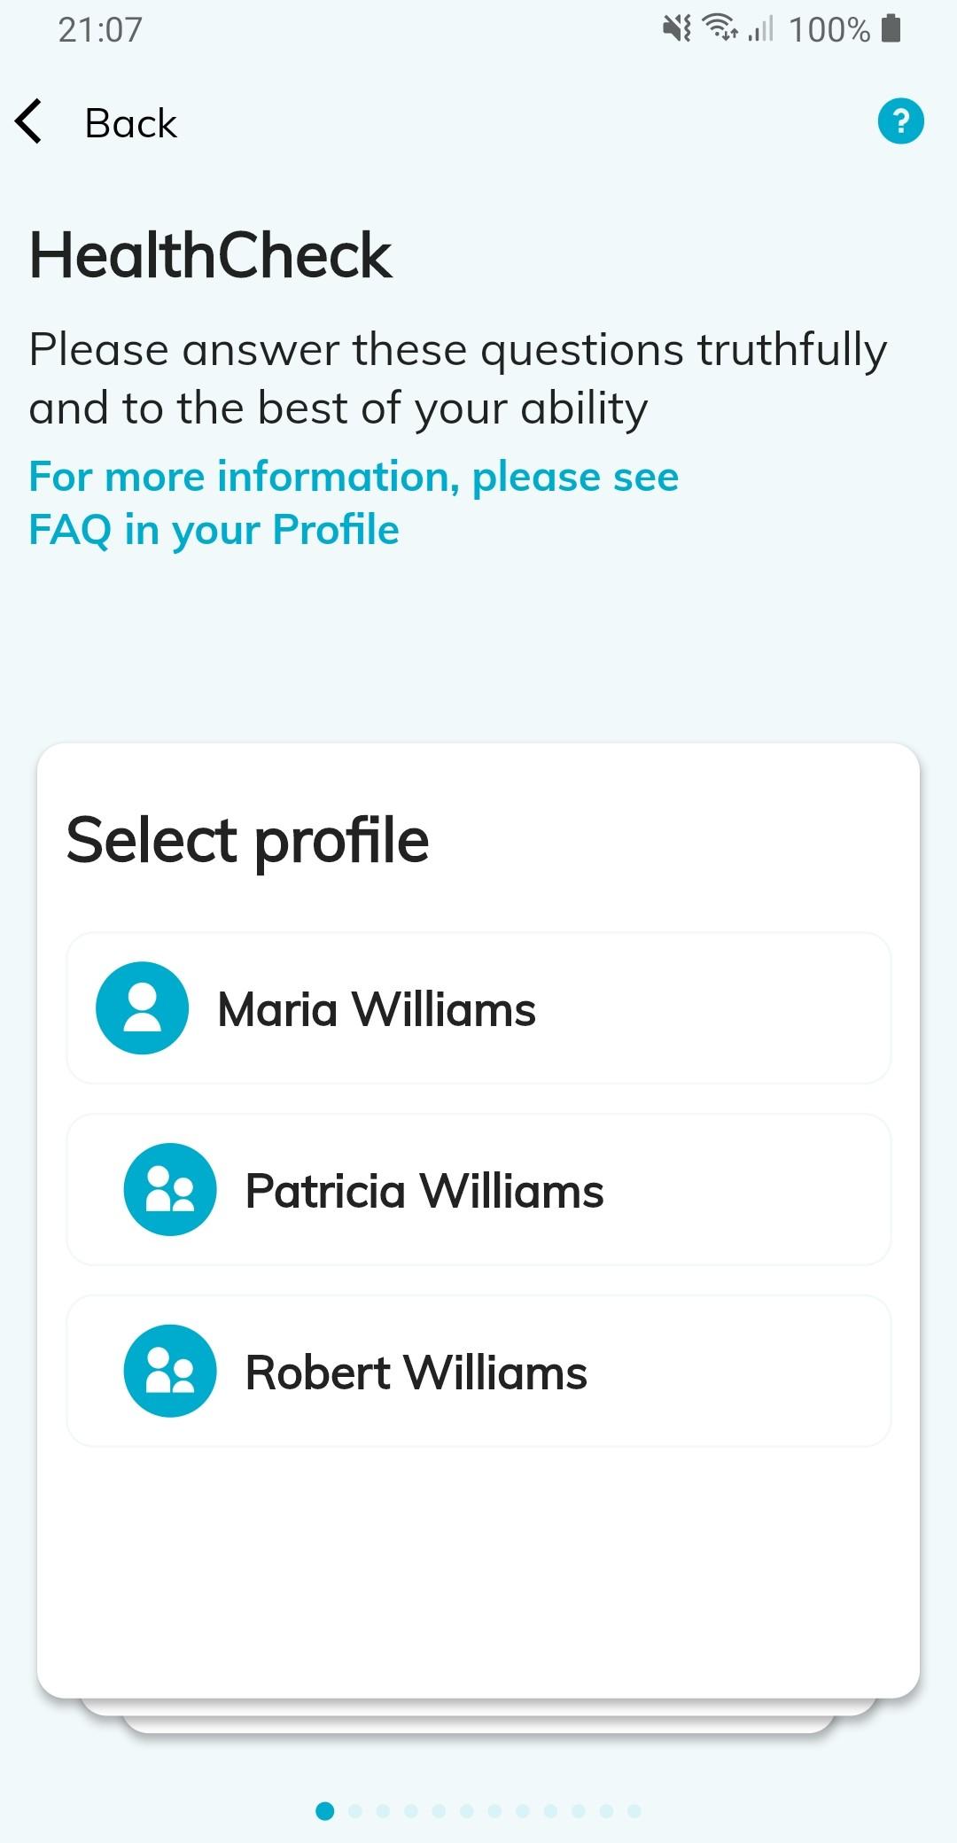Tap the muted sound status icon
The image size is (957, 1843).
(x=677, y=29)
